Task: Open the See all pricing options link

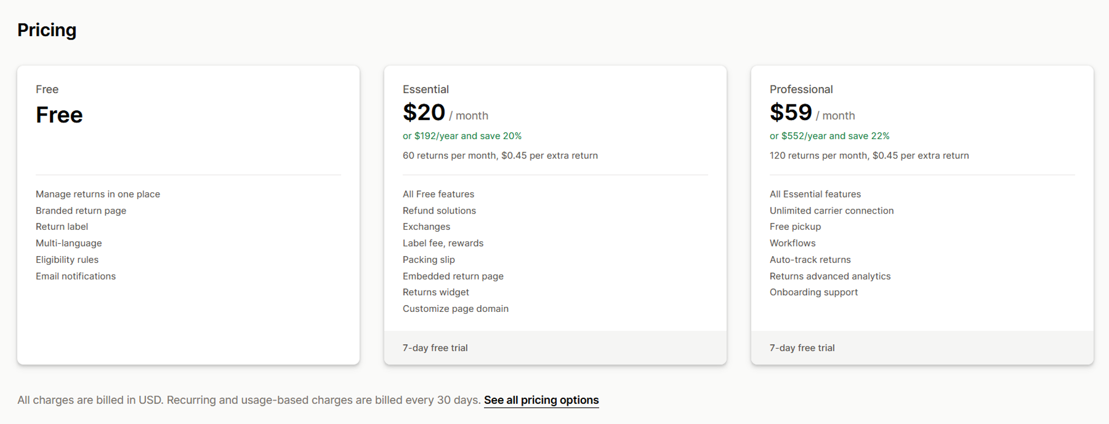Action: [x=541, y=400]
